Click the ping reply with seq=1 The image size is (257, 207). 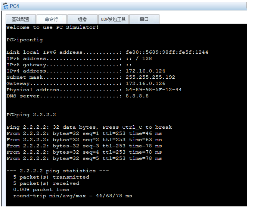[84, 133]
